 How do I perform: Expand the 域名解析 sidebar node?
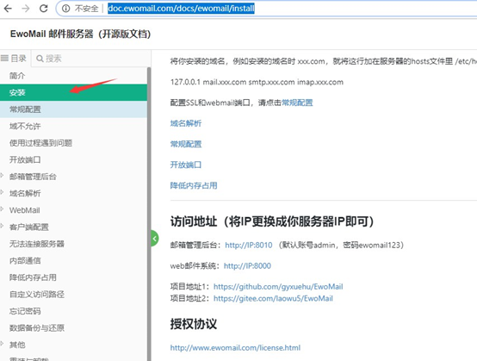(x=2, y=192)
